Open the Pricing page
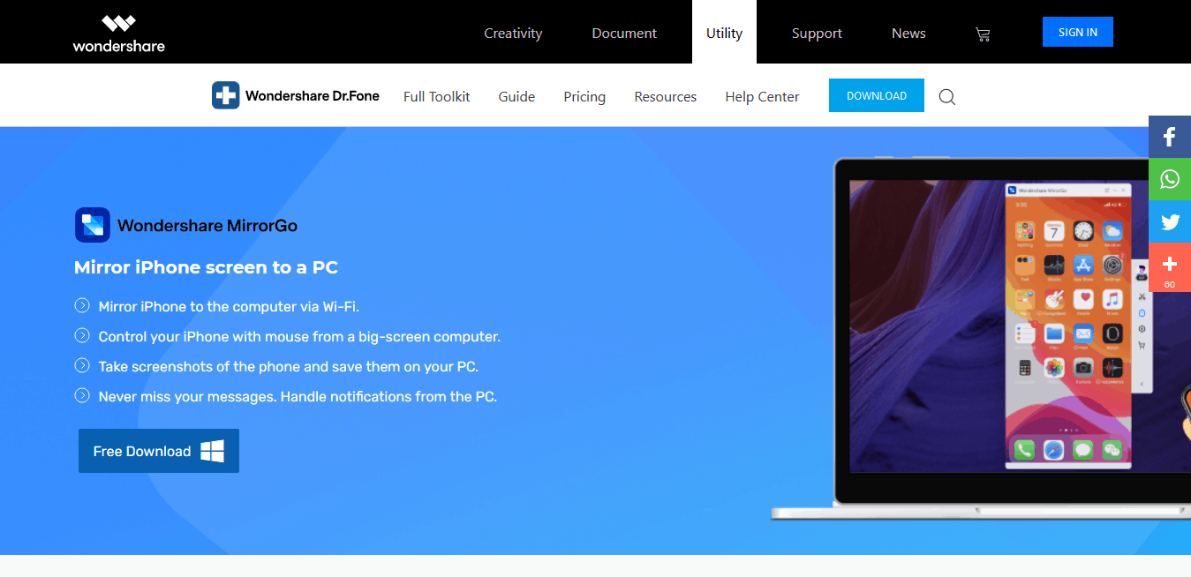This screenshot has width=1191, height=577. [x=584, y=97]
